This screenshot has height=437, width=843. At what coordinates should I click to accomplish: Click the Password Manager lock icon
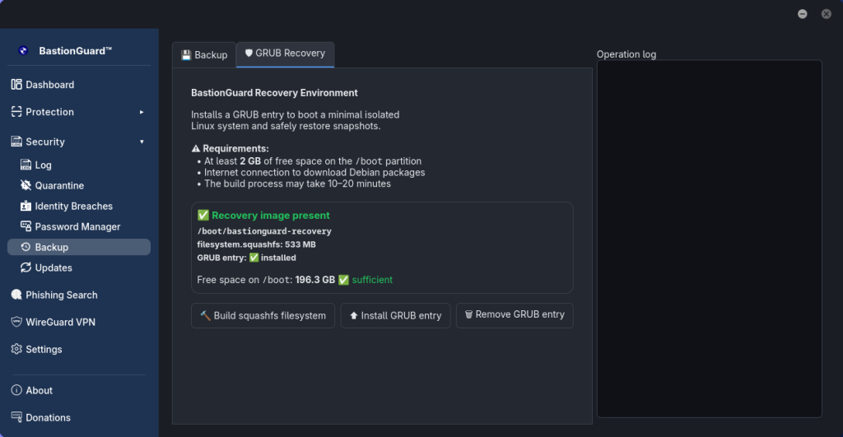[x=26, y=226]
